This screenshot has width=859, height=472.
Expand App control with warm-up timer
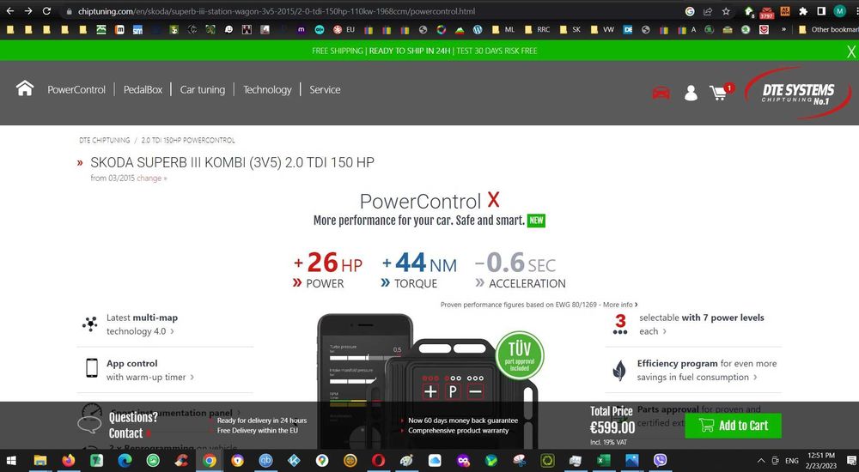tap(150, 370)
